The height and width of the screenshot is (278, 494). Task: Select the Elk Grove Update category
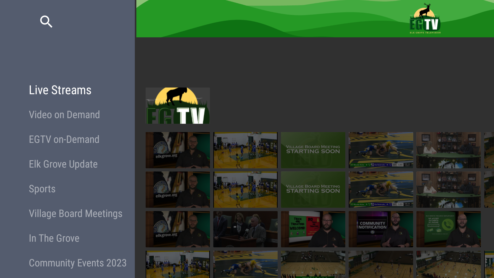point(63,164)
